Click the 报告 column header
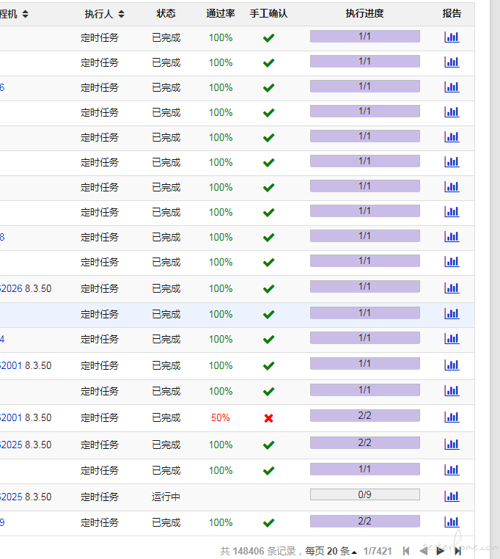Screen dimensions: 500x559 (452, 13)
